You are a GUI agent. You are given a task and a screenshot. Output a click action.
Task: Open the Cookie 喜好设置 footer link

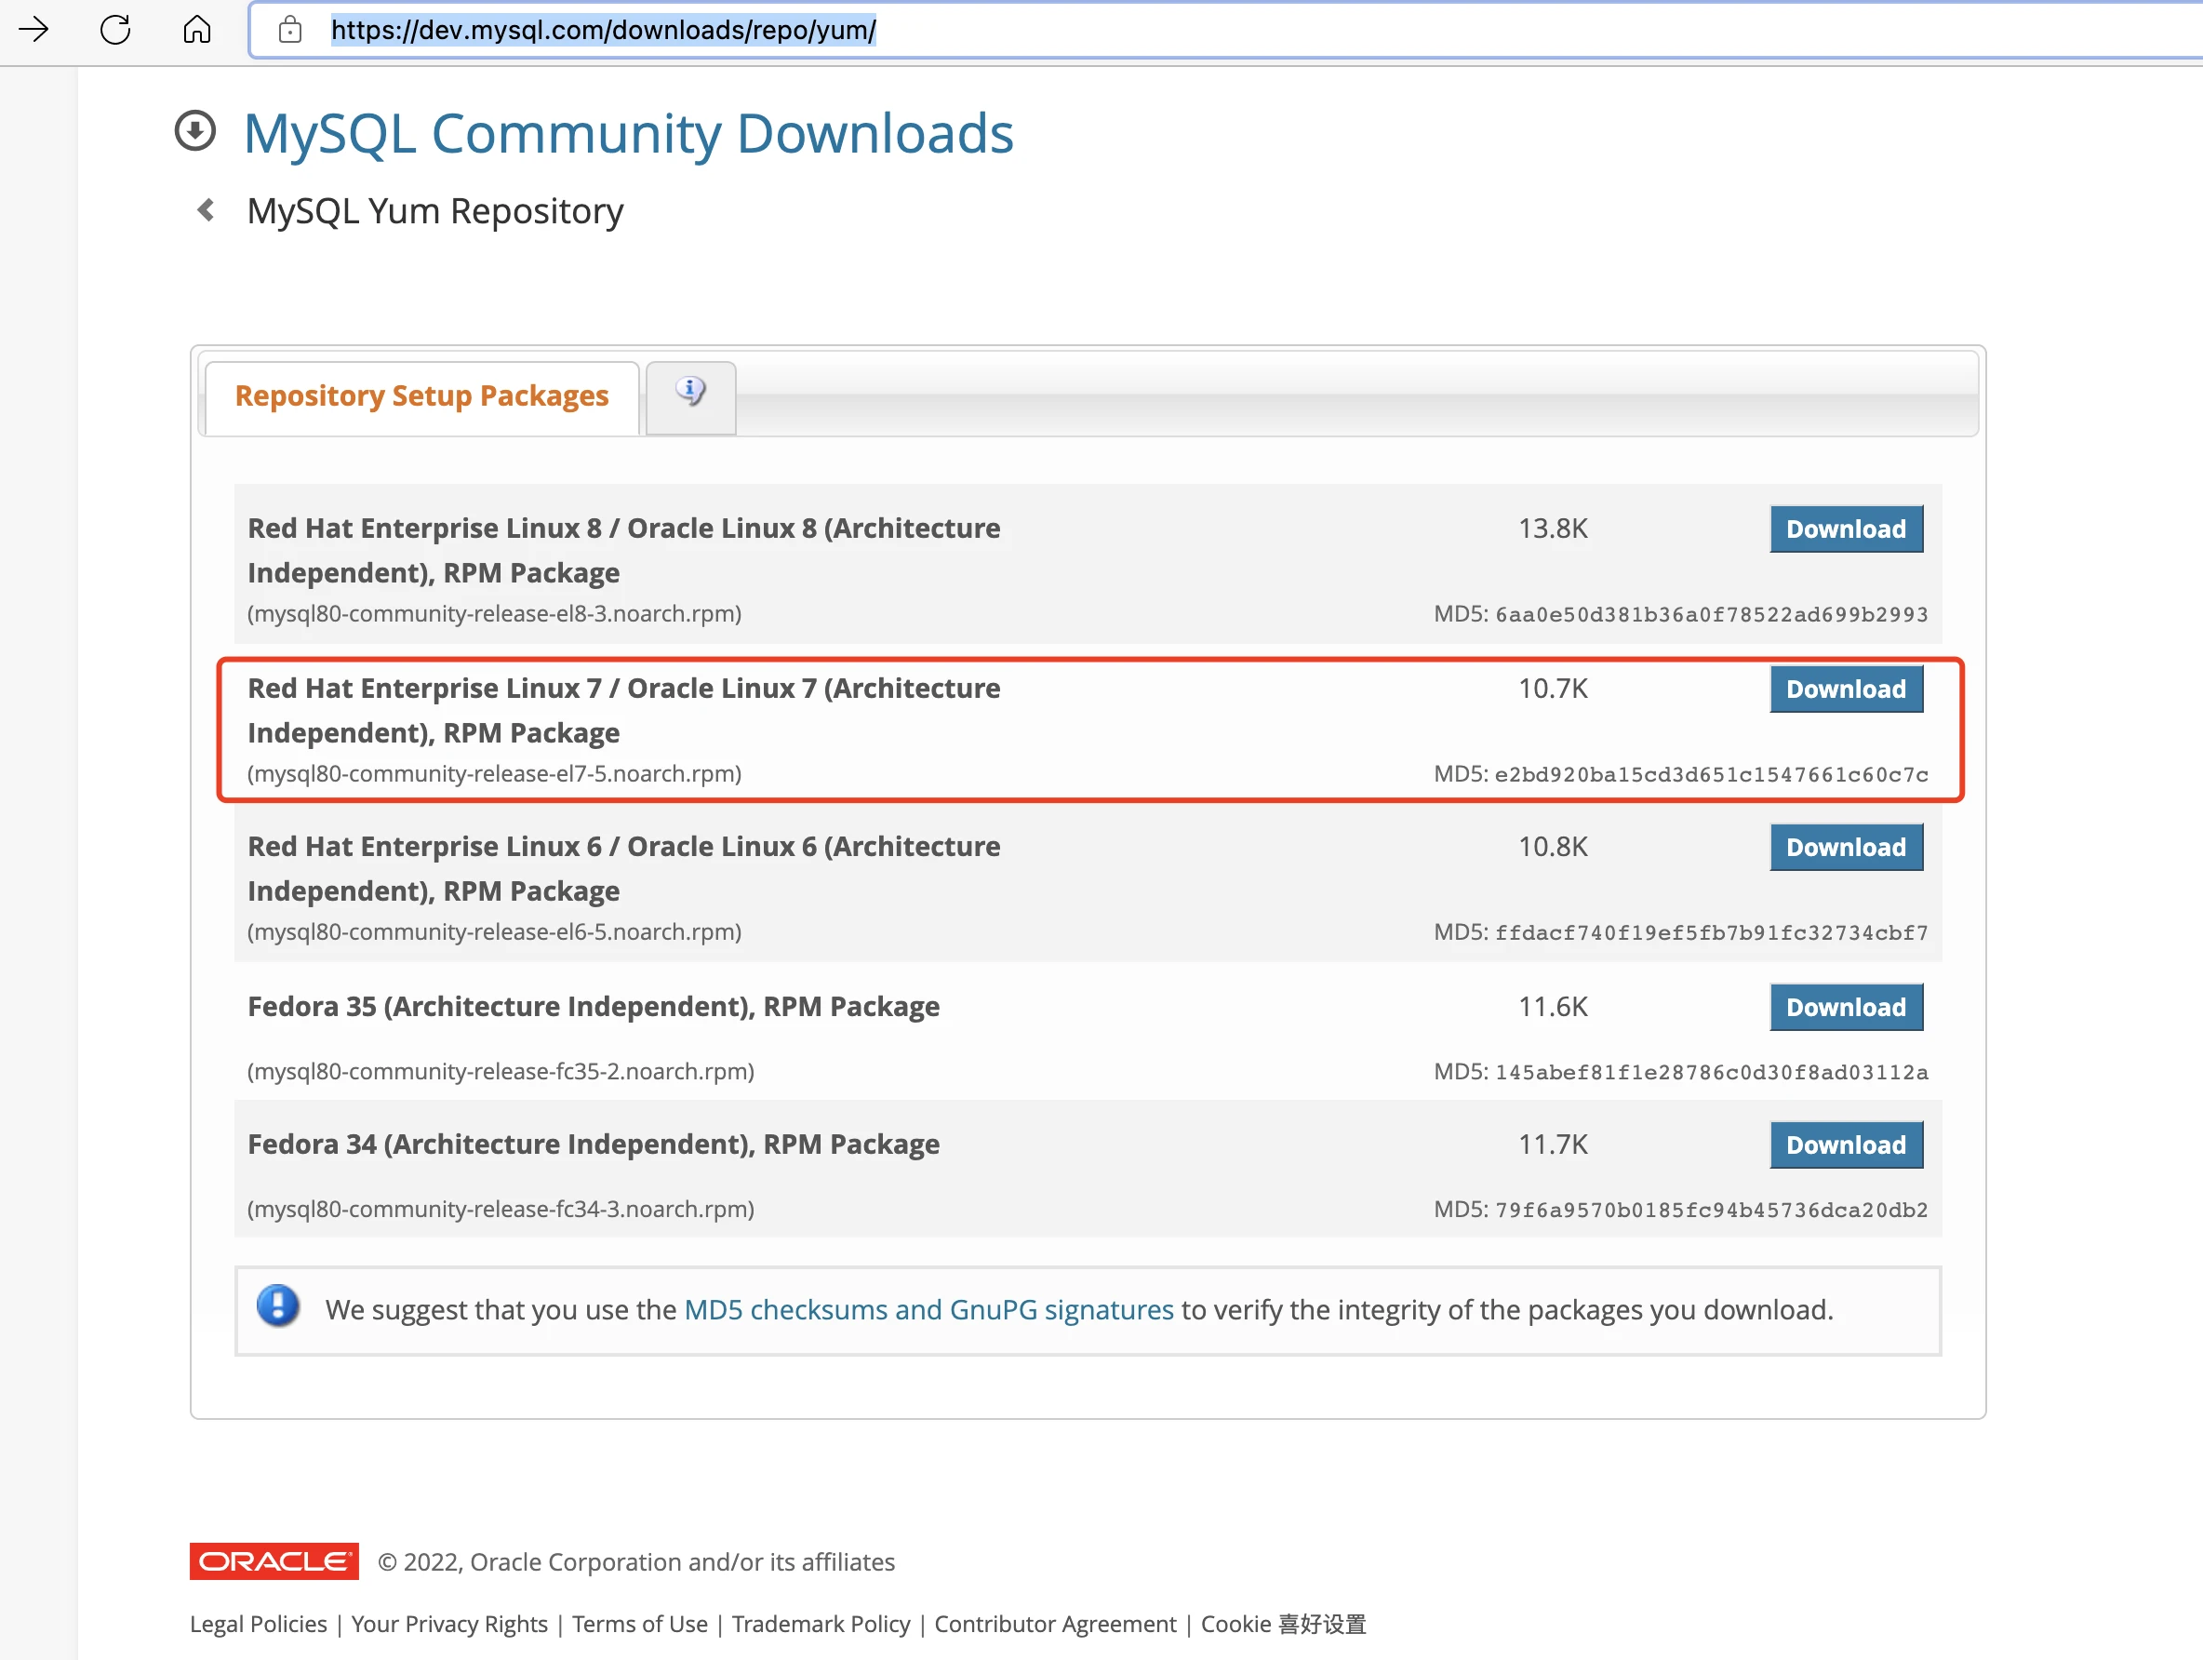point(1283,1624)
